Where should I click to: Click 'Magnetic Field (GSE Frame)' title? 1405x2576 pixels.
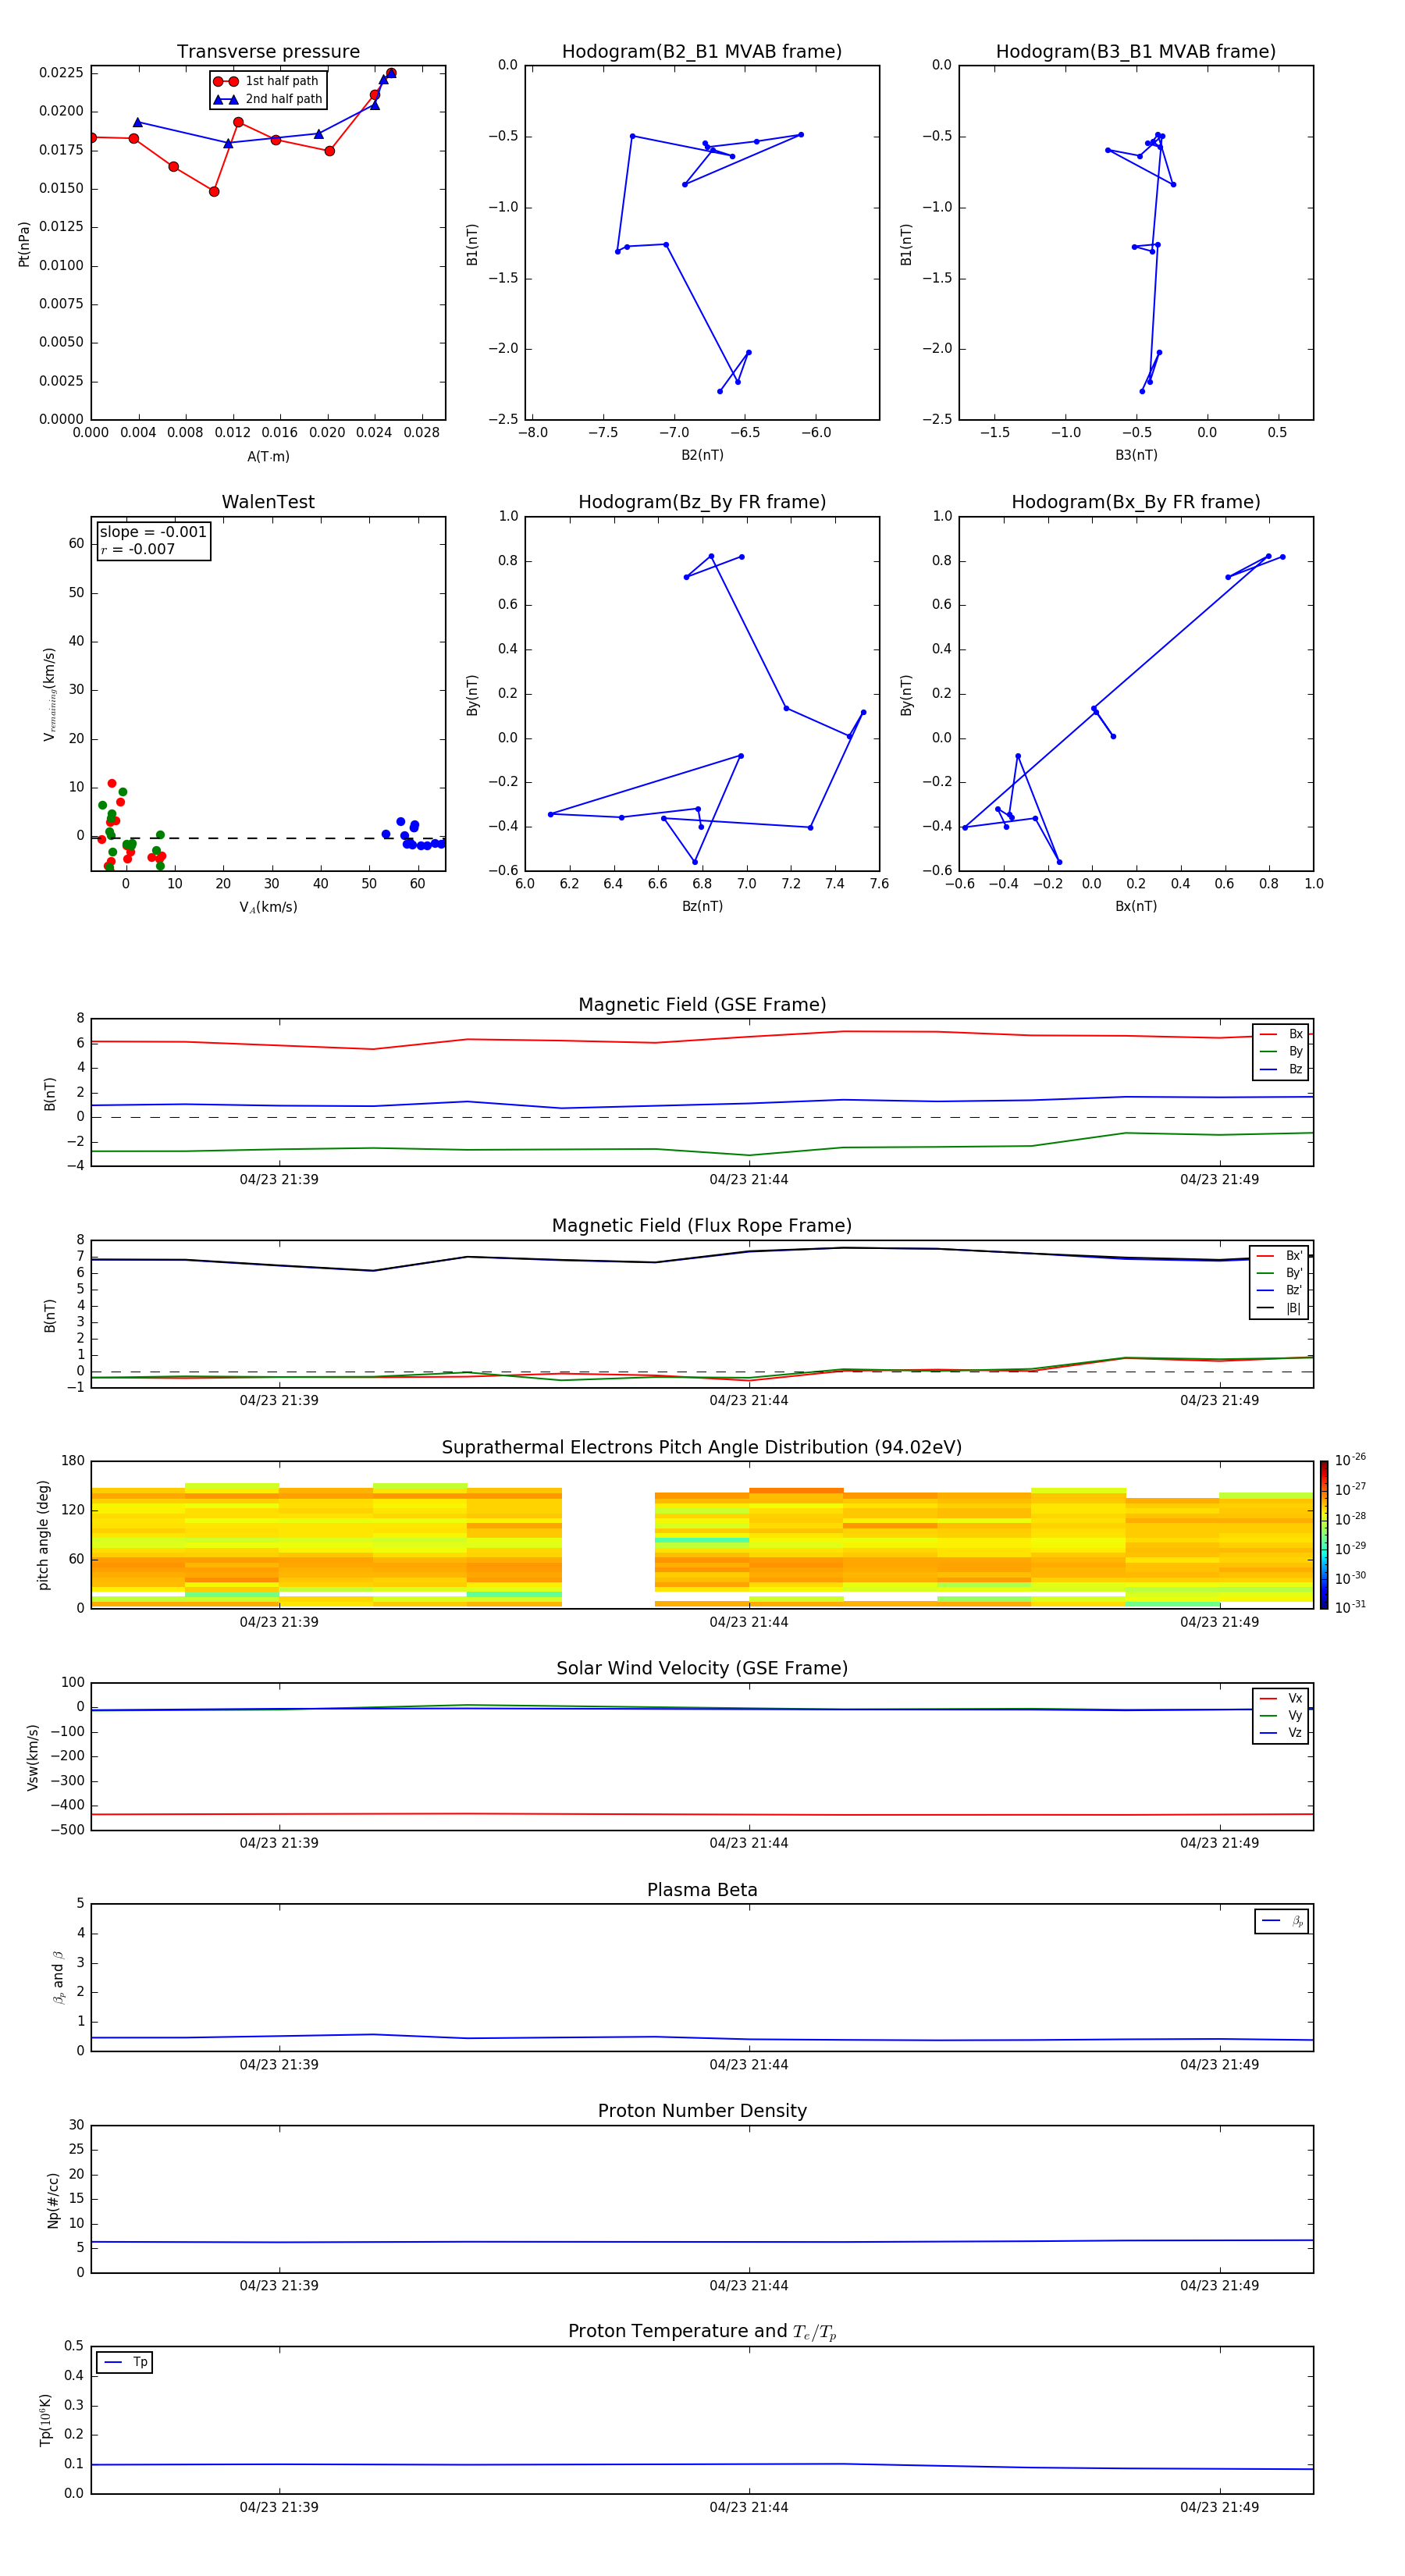(x=702, y=1005)
